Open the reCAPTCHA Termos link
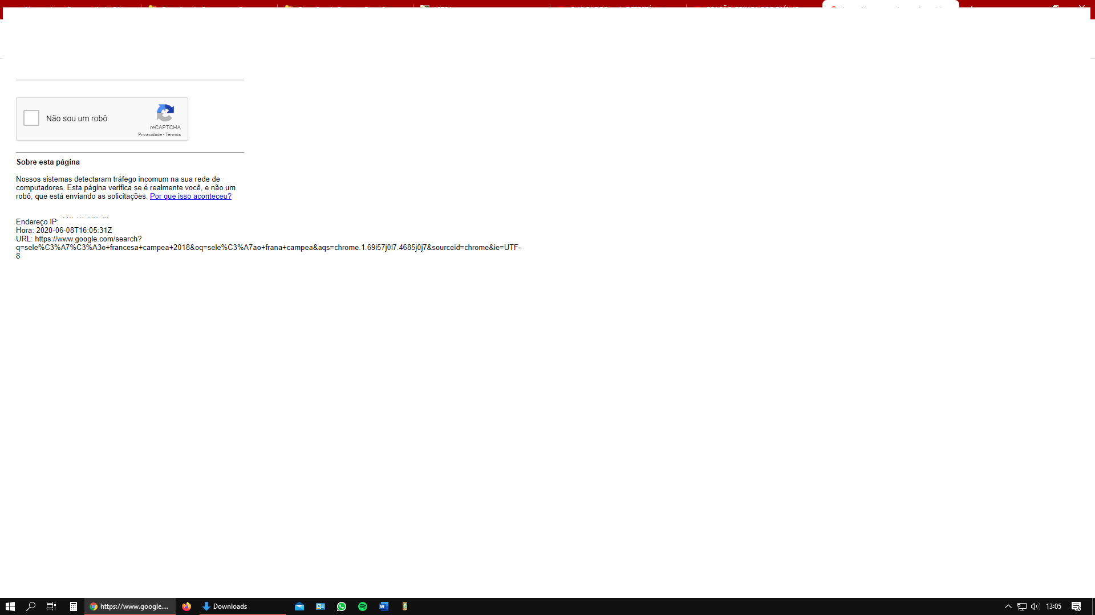Image resolution: width=1095 pixels, height=615 pixels. coord(173,135)
